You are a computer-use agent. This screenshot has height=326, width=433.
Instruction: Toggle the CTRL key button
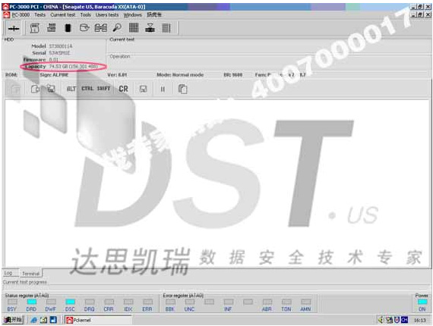[x=87, y=89]
